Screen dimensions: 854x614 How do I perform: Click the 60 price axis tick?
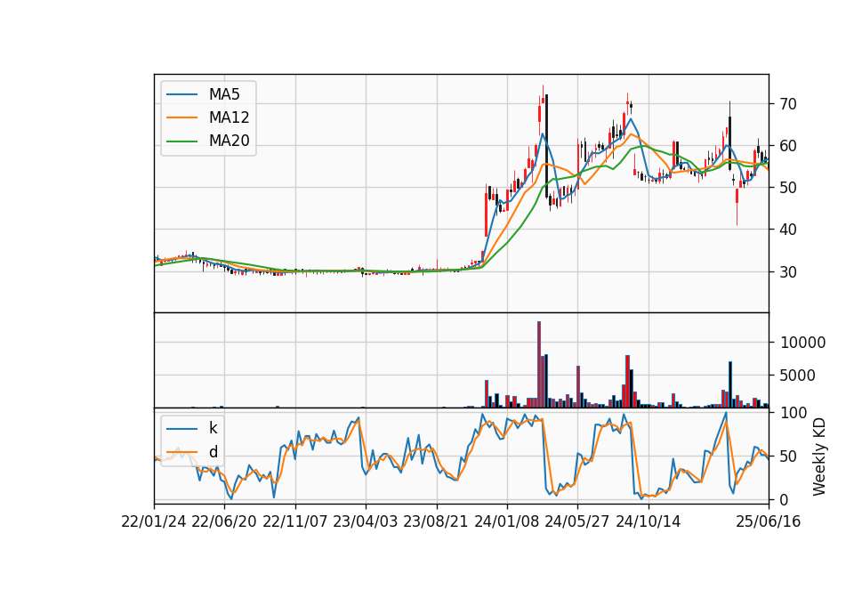coord(788,146)
